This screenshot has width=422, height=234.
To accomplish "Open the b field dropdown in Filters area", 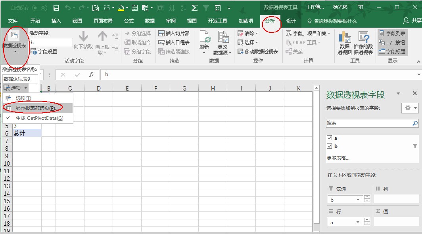I will click(358, 200).
